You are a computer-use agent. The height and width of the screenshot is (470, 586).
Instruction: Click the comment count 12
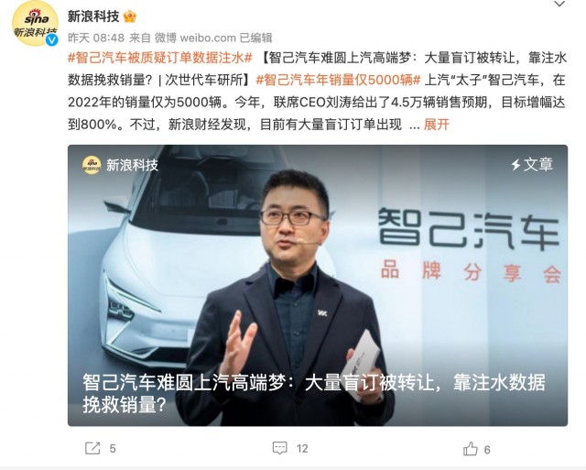[x=302, y=448]
